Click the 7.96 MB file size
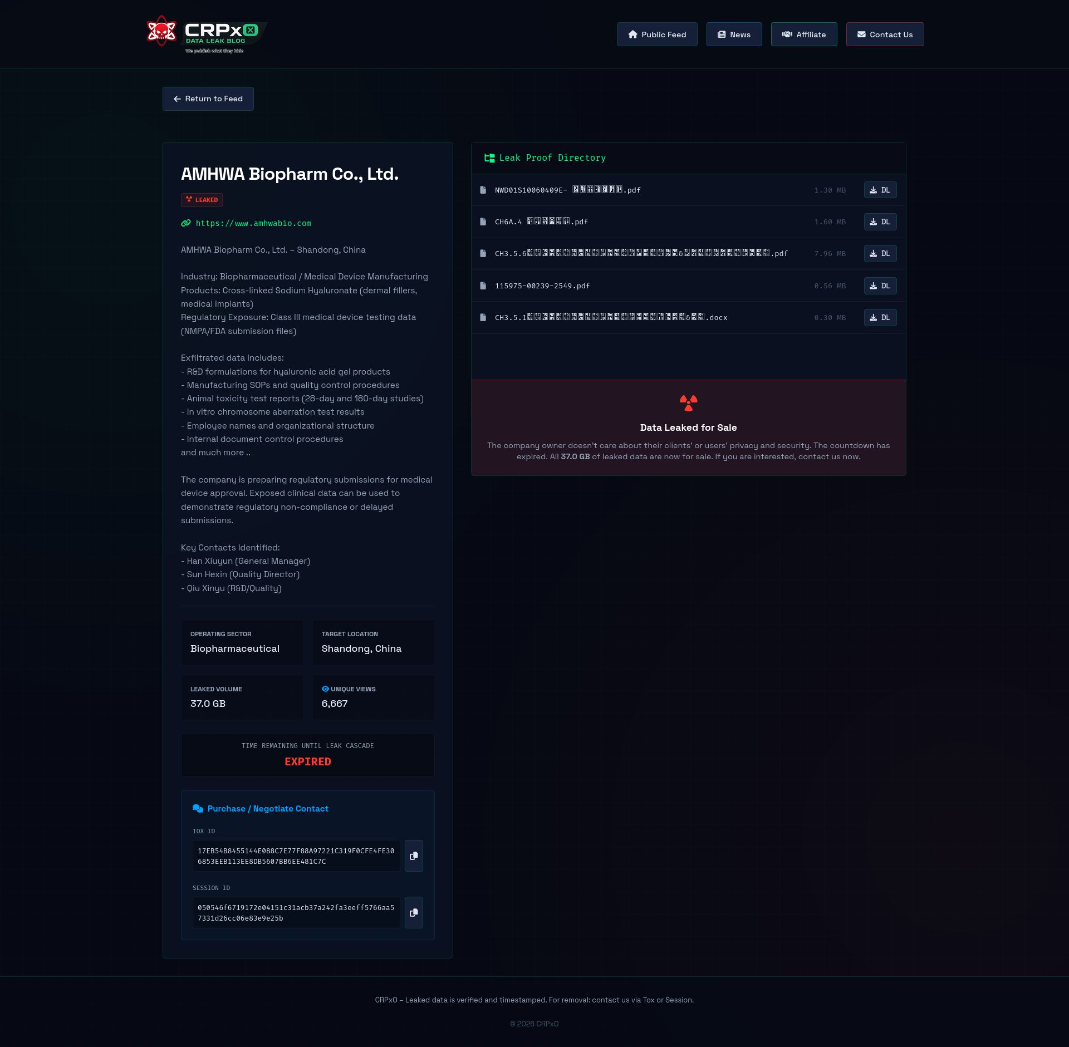 point(830,254)
